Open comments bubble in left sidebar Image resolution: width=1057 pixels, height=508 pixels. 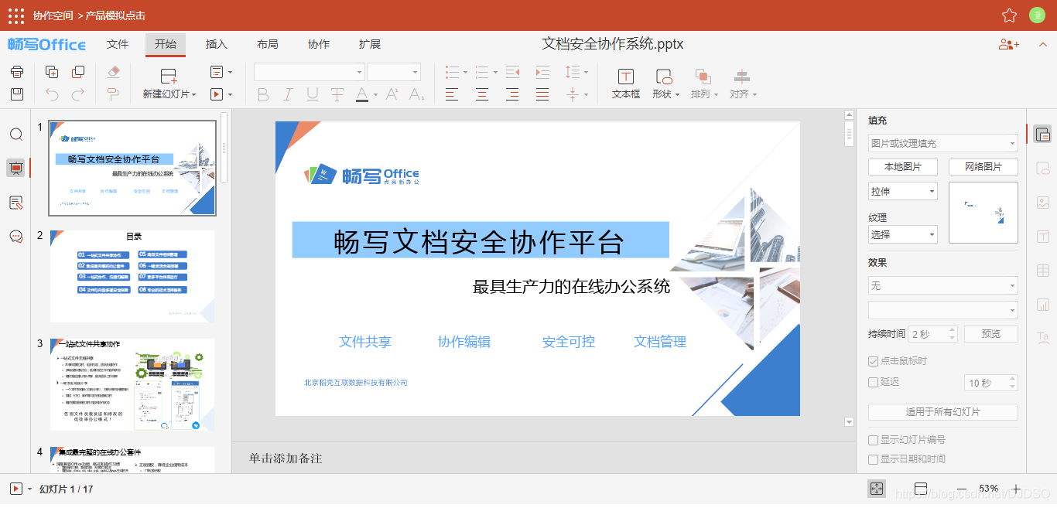pos(16,237)
